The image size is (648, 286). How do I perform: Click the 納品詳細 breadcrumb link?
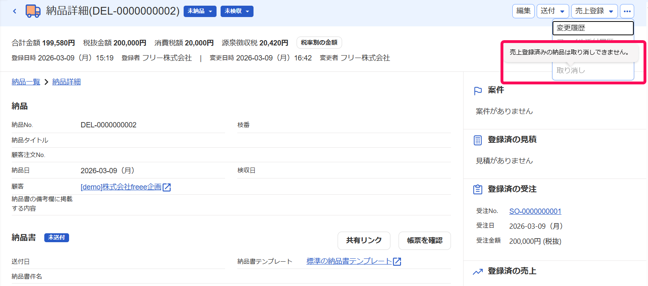coord(67,82)
